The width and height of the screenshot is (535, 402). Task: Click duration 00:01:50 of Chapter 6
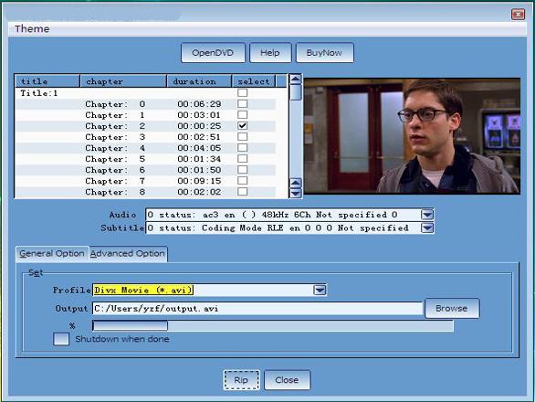point(199,170)
